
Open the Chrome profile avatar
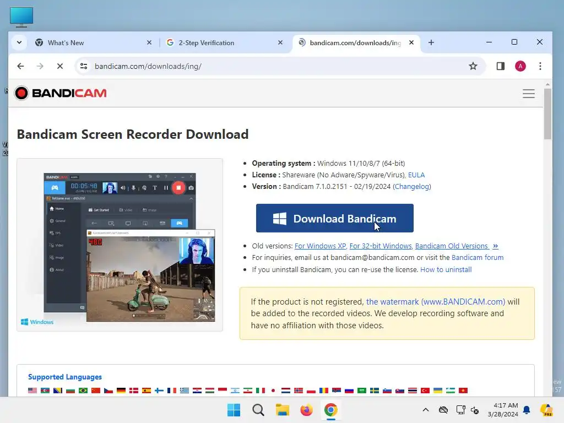(520, 66)
